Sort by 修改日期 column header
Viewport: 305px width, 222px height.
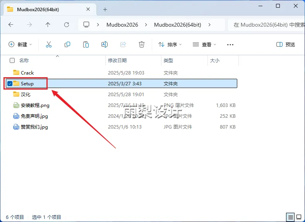tap(117, 60)
